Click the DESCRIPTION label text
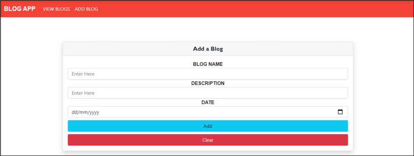414x156 pixels. pyautogui.click(x=208, y=83)
